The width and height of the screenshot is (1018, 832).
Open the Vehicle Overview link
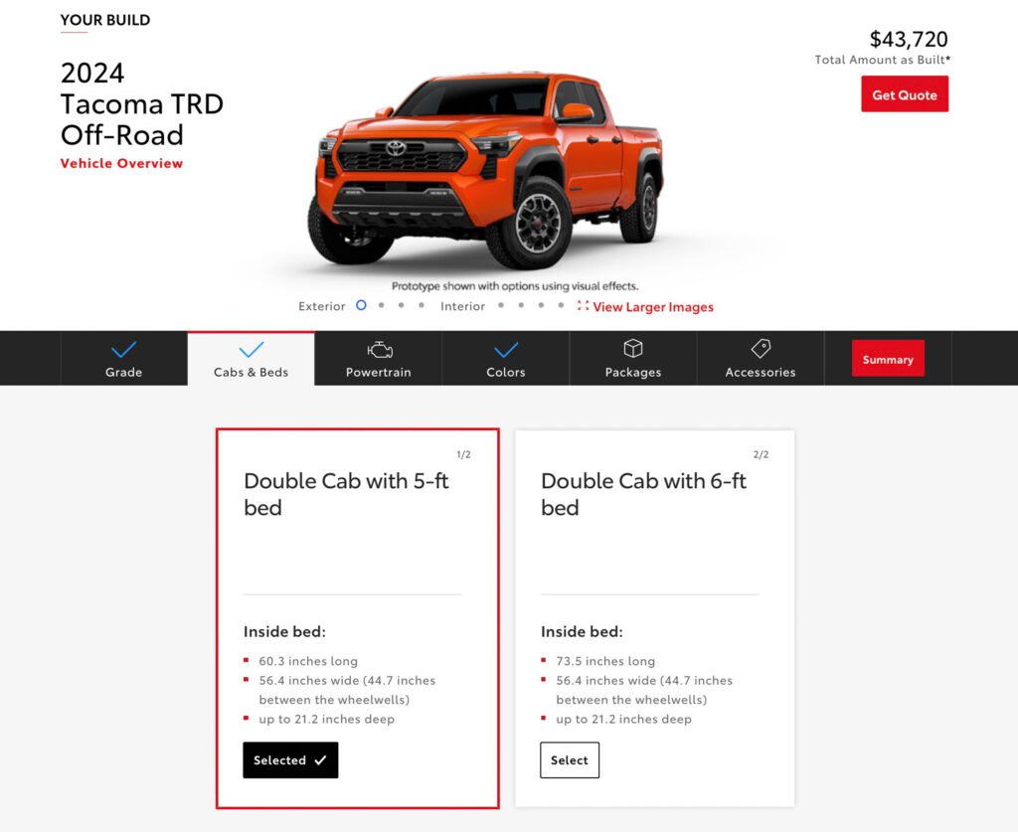click(x=121, y=164)
